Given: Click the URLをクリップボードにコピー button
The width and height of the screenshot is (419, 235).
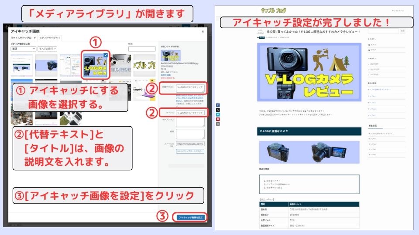Looking at the screenshot, I should 190,151.
